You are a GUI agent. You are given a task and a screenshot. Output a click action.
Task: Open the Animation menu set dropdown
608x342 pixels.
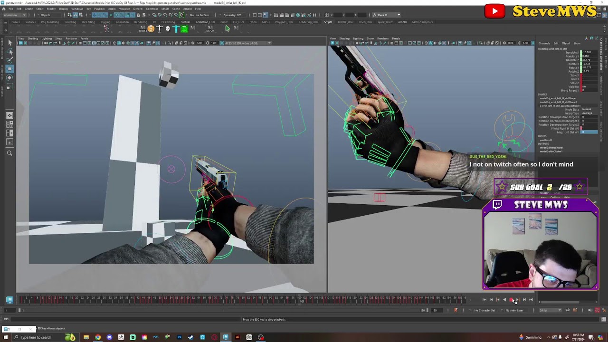tap(15, 15)
